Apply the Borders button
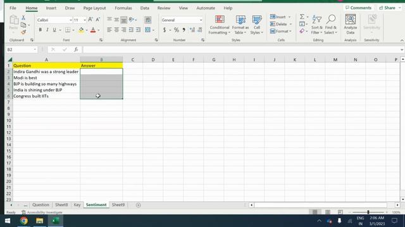The image size is (405, 227). click(68, 30)
